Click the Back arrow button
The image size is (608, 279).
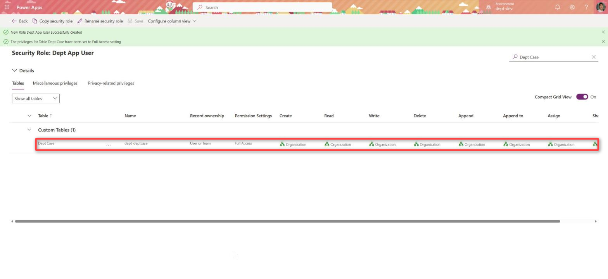[x=19, y=21]
